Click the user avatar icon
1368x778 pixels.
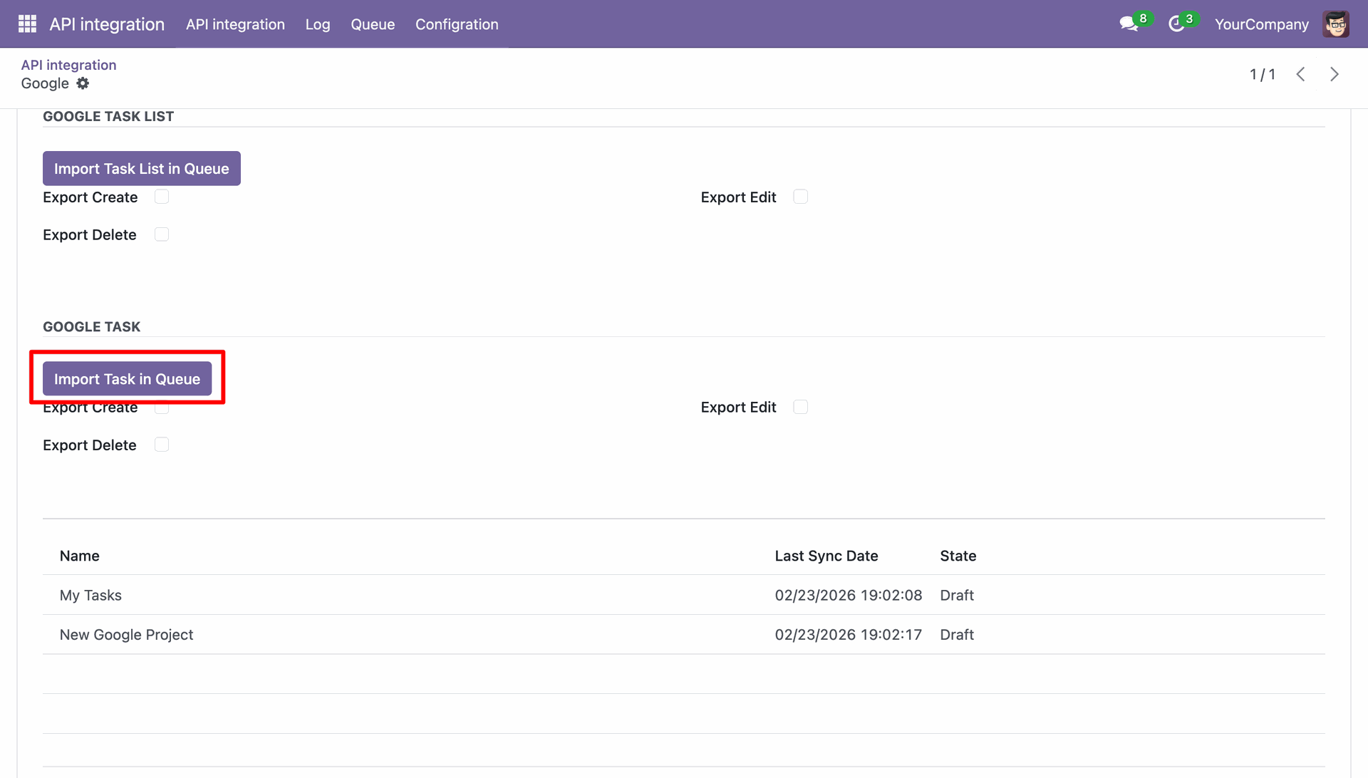pos(1336,24)
